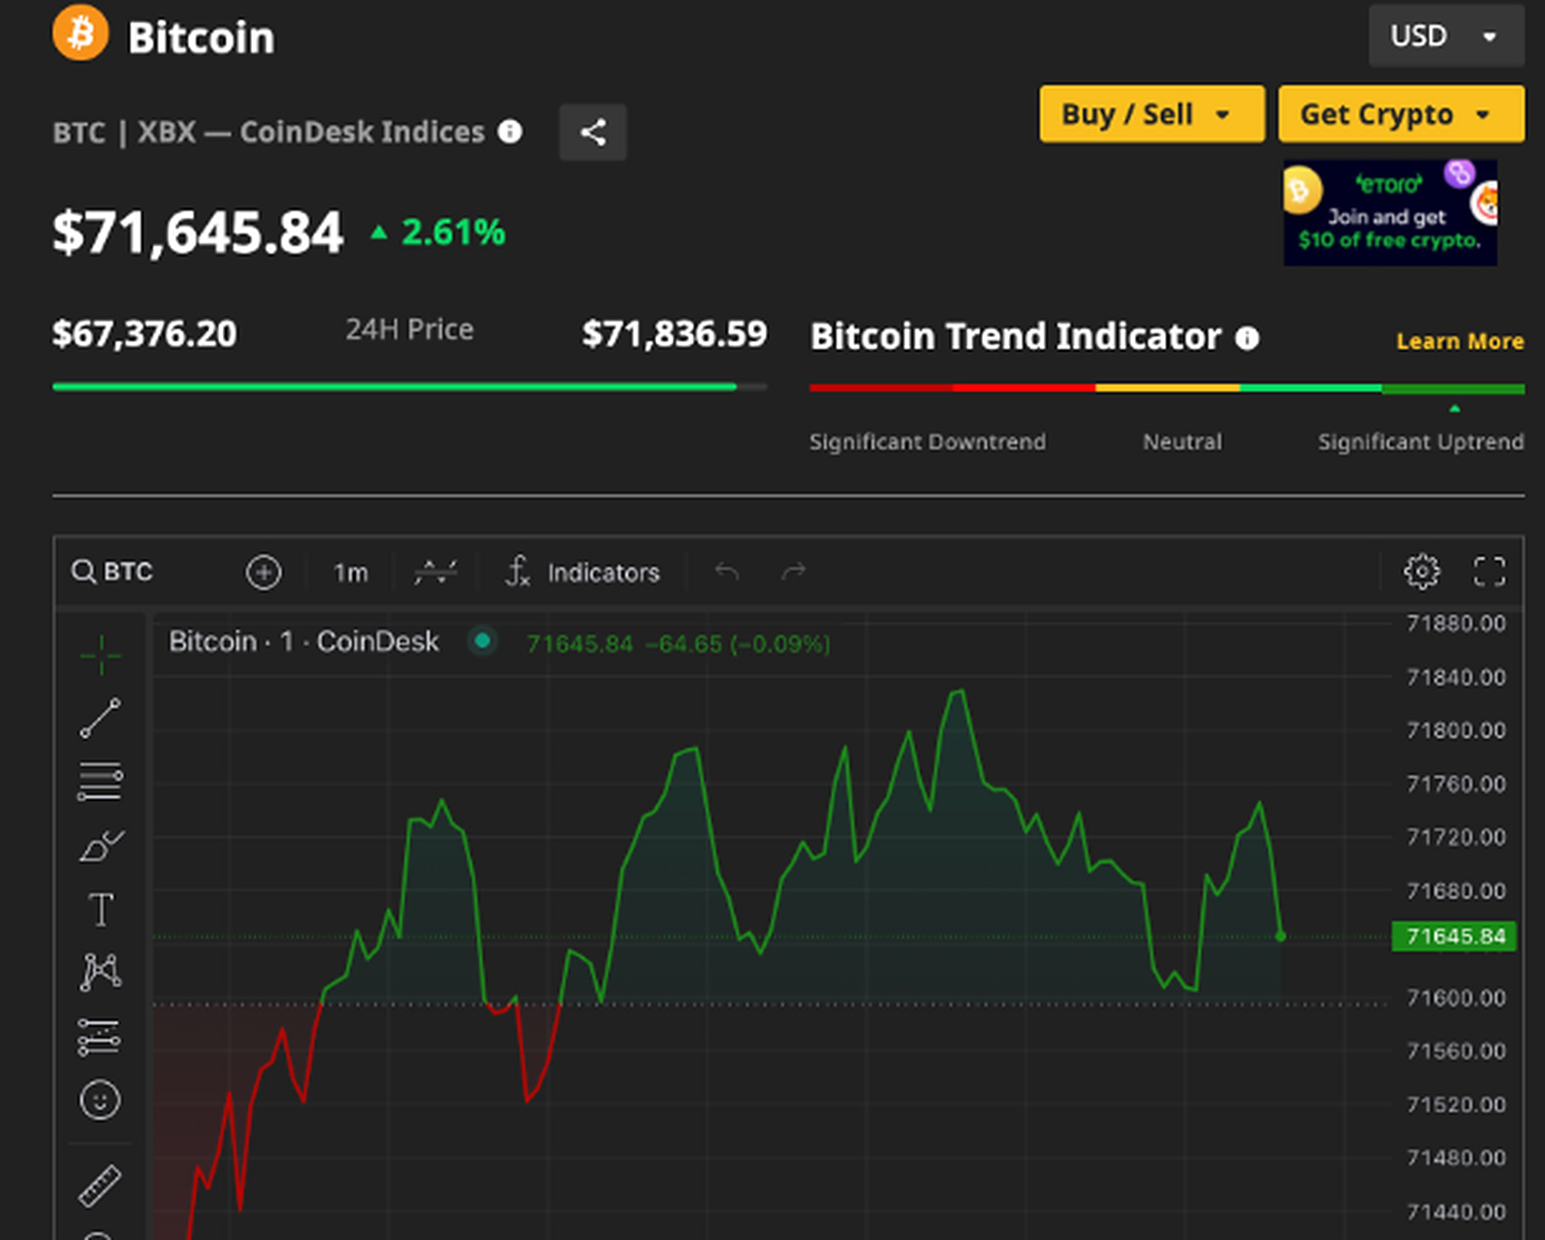
Task: Click the eToro free crypto ad
Action: [1389, 213]
